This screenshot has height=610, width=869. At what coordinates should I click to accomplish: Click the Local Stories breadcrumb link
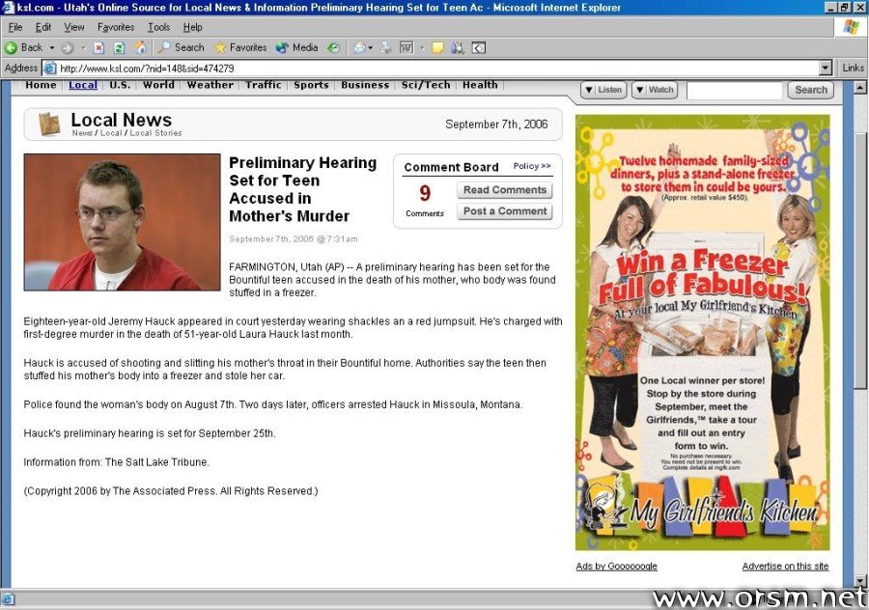pos(155,133)
